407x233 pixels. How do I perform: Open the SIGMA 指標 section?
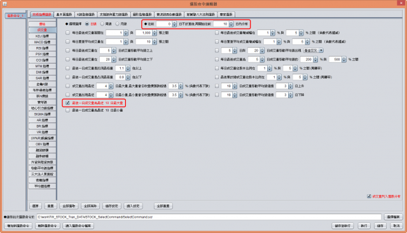click(x=42, y=114)
